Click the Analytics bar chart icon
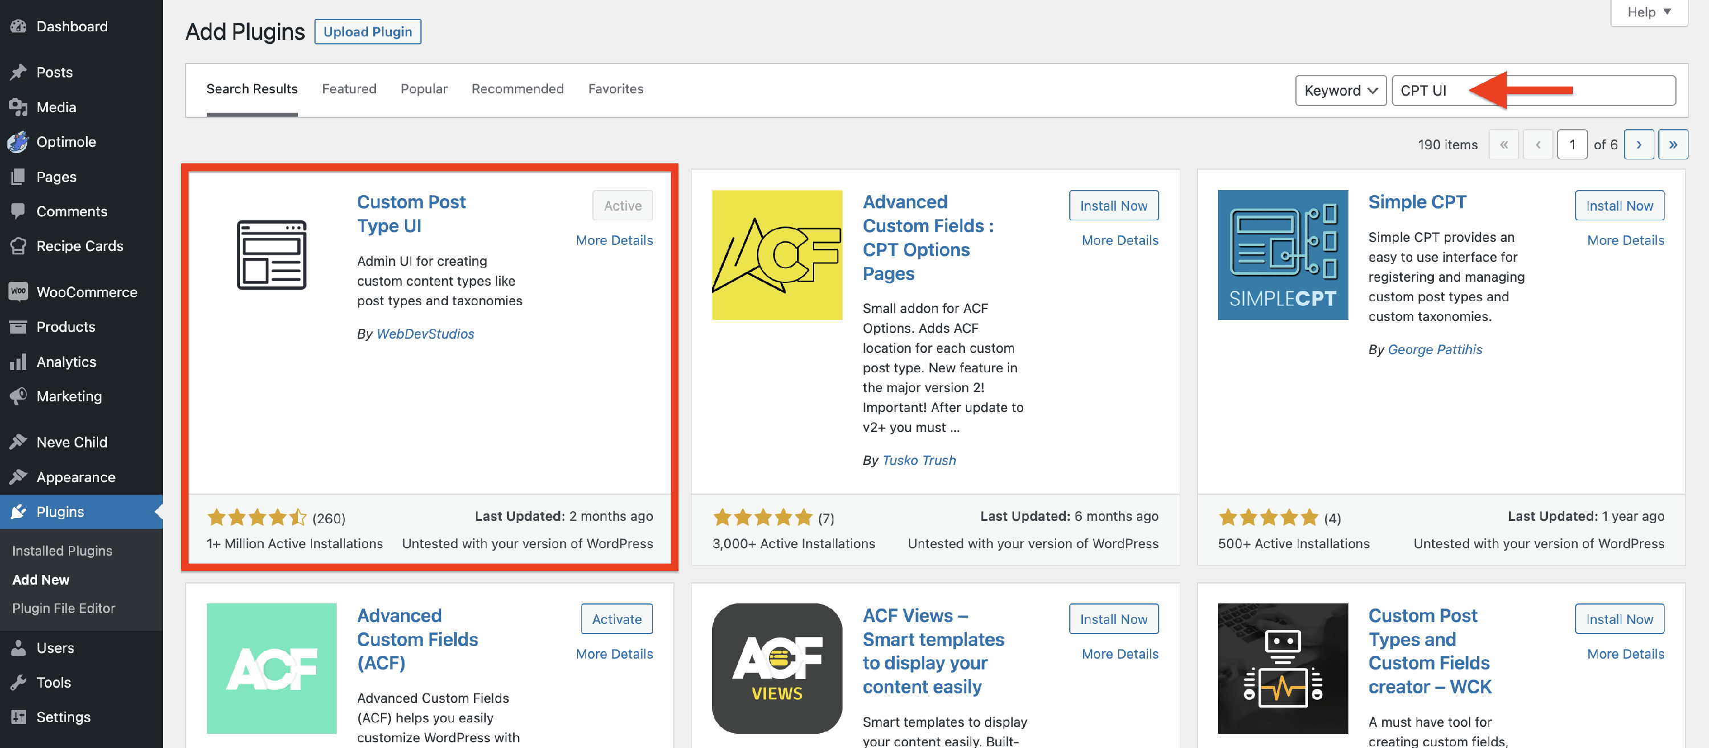 point(19,362)
